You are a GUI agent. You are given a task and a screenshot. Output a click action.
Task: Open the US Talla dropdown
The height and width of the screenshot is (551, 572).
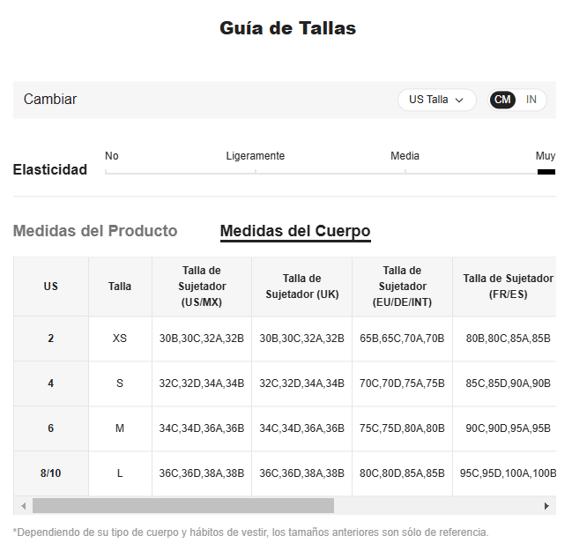436,100
